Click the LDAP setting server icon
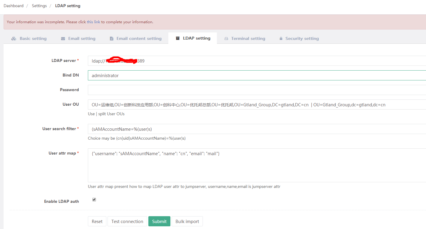 click(178, 38)
